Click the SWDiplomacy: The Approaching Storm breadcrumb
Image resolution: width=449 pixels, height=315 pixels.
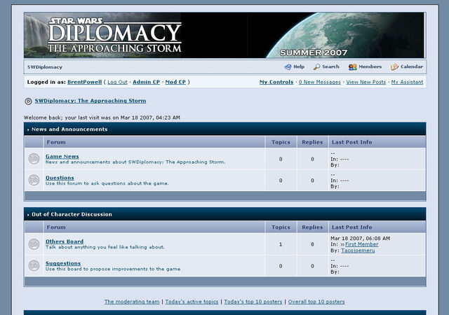(91, 101)
